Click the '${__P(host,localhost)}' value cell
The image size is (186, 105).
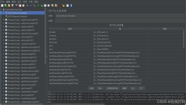120,46
